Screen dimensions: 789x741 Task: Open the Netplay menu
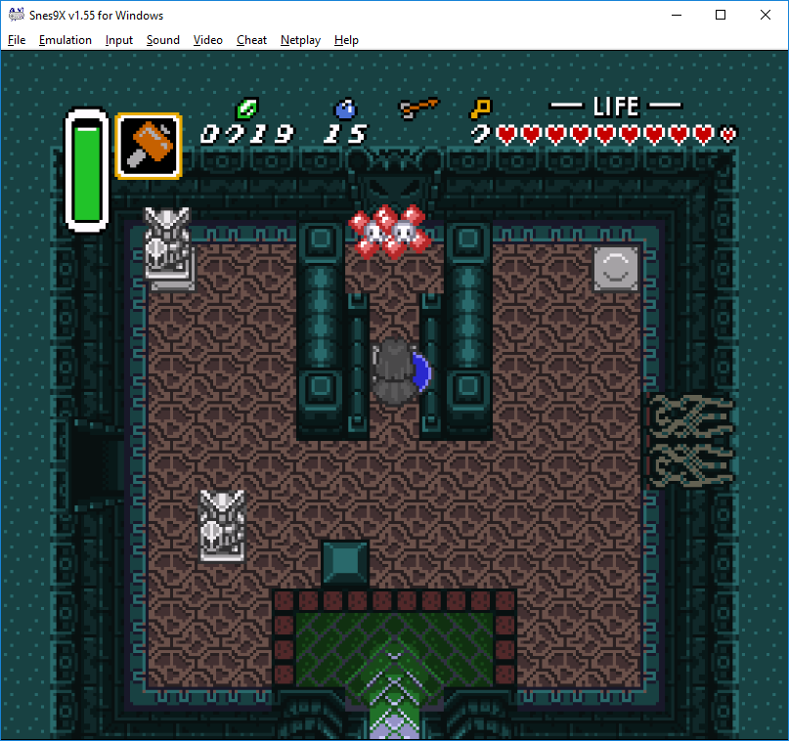[x=300, y=40]
